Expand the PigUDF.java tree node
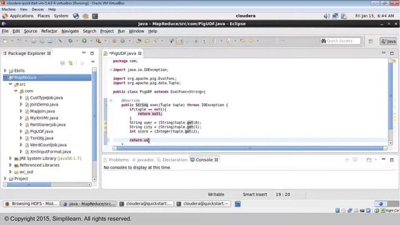The width and height of the screenshot is (400, 225). point(21,131)
